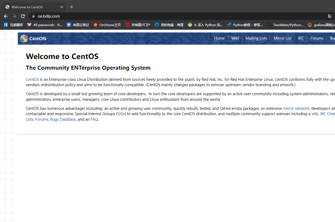Viewport: 335px width, 222px height.
Task: Open Wiki in the CentOS nav bar
Action: pos(235,38)
